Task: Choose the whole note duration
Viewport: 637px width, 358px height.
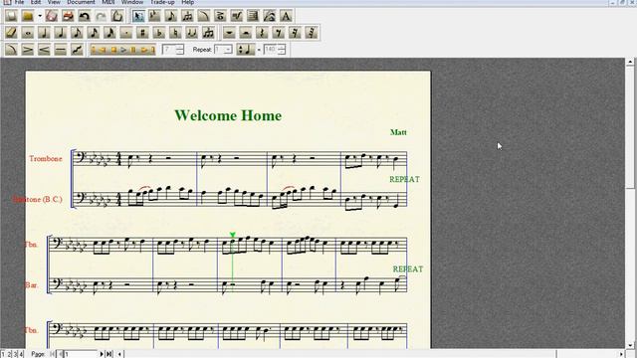Action: coord(28,33)
